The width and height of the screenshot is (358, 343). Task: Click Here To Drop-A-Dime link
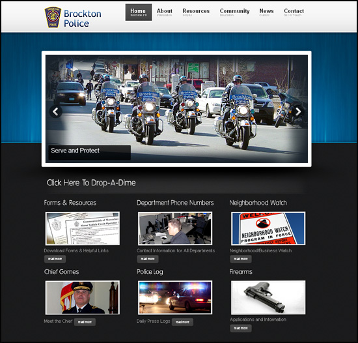91,183
